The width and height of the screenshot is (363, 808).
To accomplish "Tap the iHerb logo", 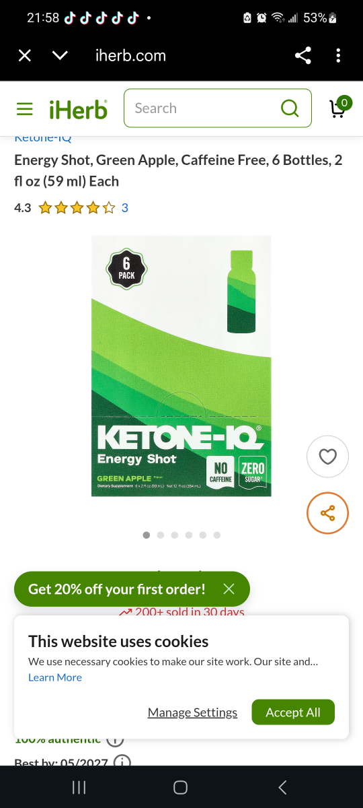I will [78, 109].
